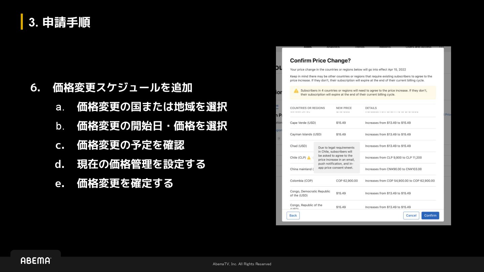Screen dimensions: 484x272
Task: Click the Congo, Democratic Republic of the row
Action: 363,193
